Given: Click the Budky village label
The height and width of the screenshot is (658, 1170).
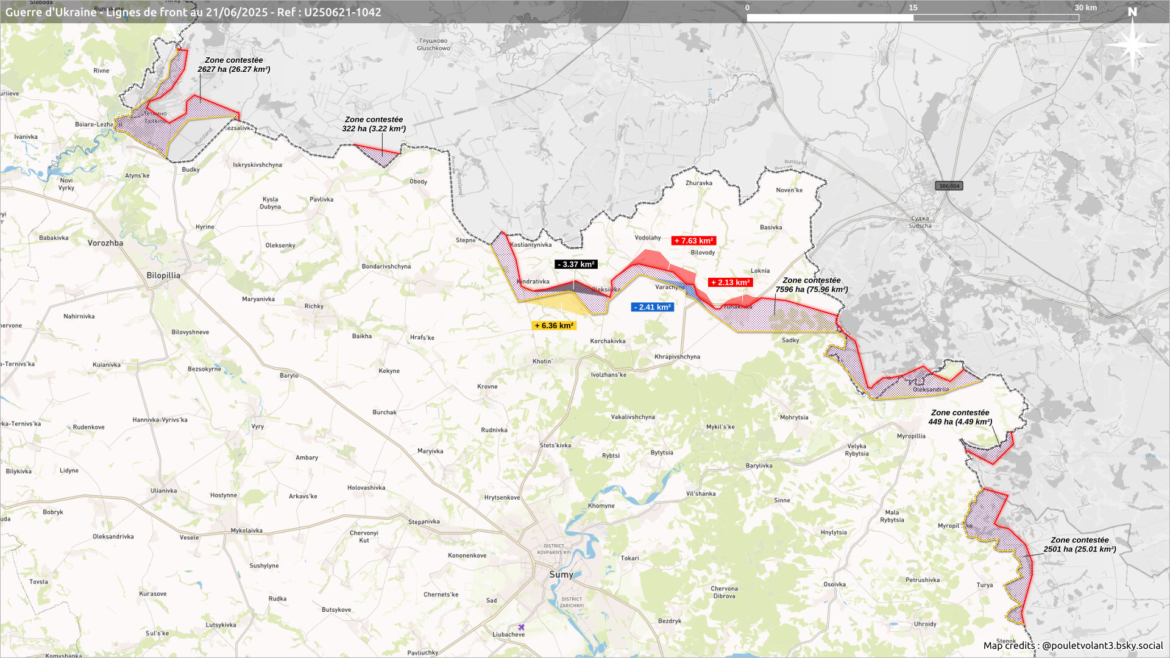Looking at the screenshot, I should point(191,170).
